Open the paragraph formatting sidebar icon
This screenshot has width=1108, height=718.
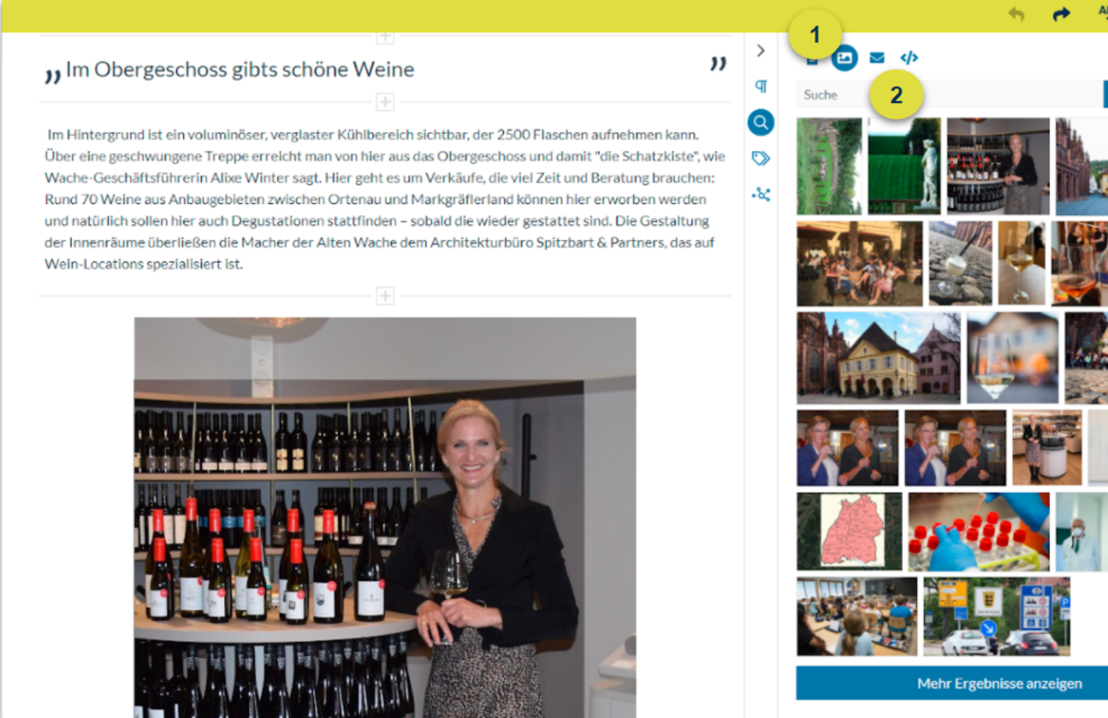pyautogui.click(x=761, y=87)
